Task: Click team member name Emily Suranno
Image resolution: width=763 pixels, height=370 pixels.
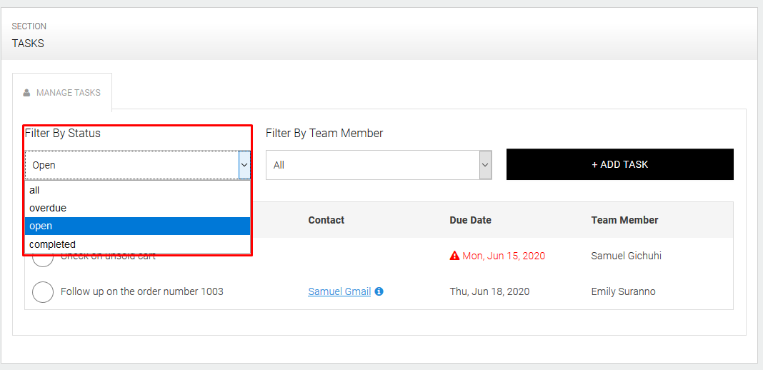Action: pyautogui.click(x=623, y=291)
